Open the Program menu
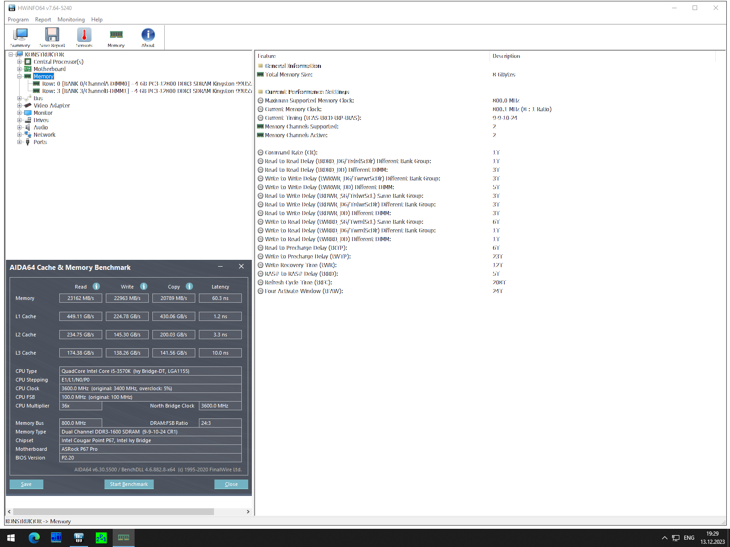 point(18,20)
